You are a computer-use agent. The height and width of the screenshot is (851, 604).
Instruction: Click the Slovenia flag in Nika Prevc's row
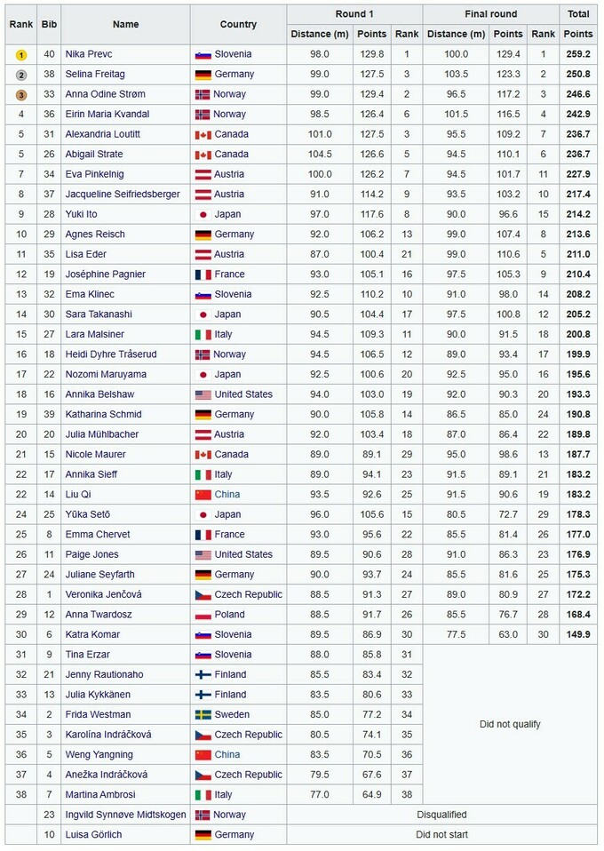coord(203,54)
